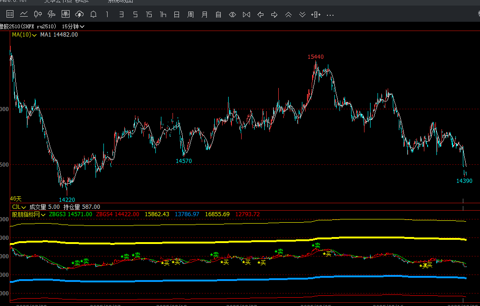
Task: Toggle the 1-hour period button
Action: tap(163, 15)
